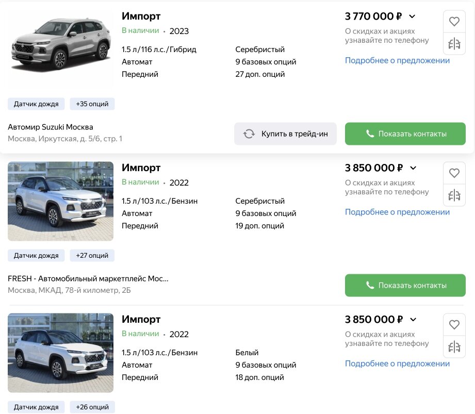Screen dimensions: 475x414
Task: Add silver 2023 hybrid listing to favorites
Action: tap(454, 22)
